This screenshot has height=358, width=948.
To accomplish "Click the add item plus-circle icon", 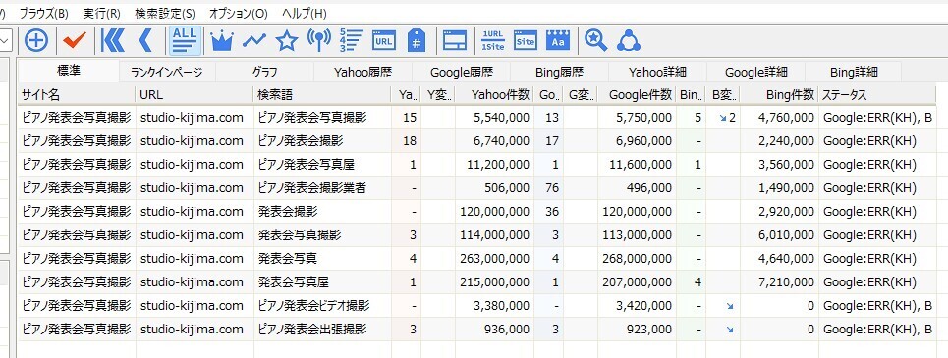I will (37, 41).
